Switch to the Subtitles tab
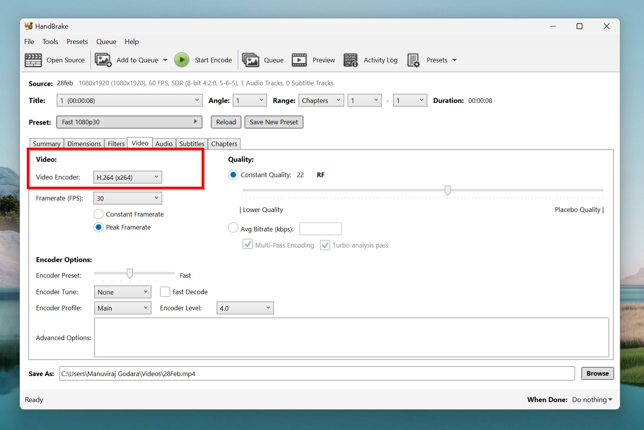This screenshot has width=644, height=430. [x=192, y=144]
